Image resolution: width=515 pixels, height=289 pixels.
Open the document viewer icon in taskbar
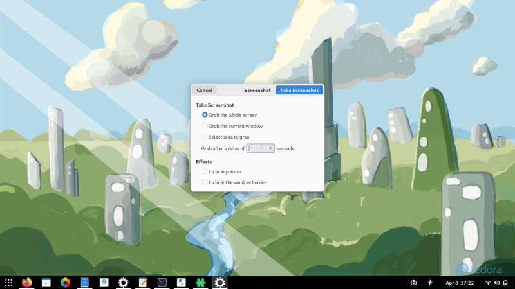point(104,283)
